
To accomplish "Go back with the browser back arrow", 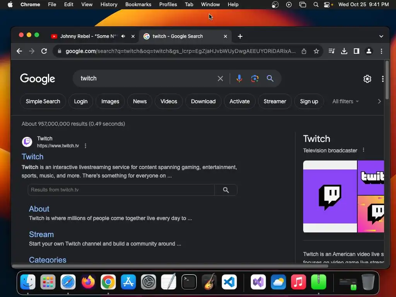I will (x=19, y=51).
